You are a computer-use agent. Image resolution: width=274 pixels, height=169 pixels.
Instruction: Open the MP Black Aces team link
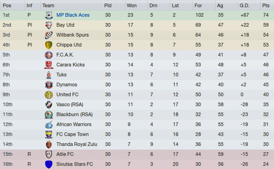tap(73, 15)
